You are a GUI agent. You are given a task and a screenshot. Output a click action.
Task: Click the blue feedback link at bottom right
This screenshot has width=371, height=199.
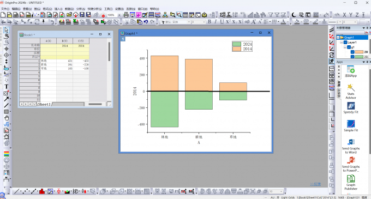(x=315, y=184)
